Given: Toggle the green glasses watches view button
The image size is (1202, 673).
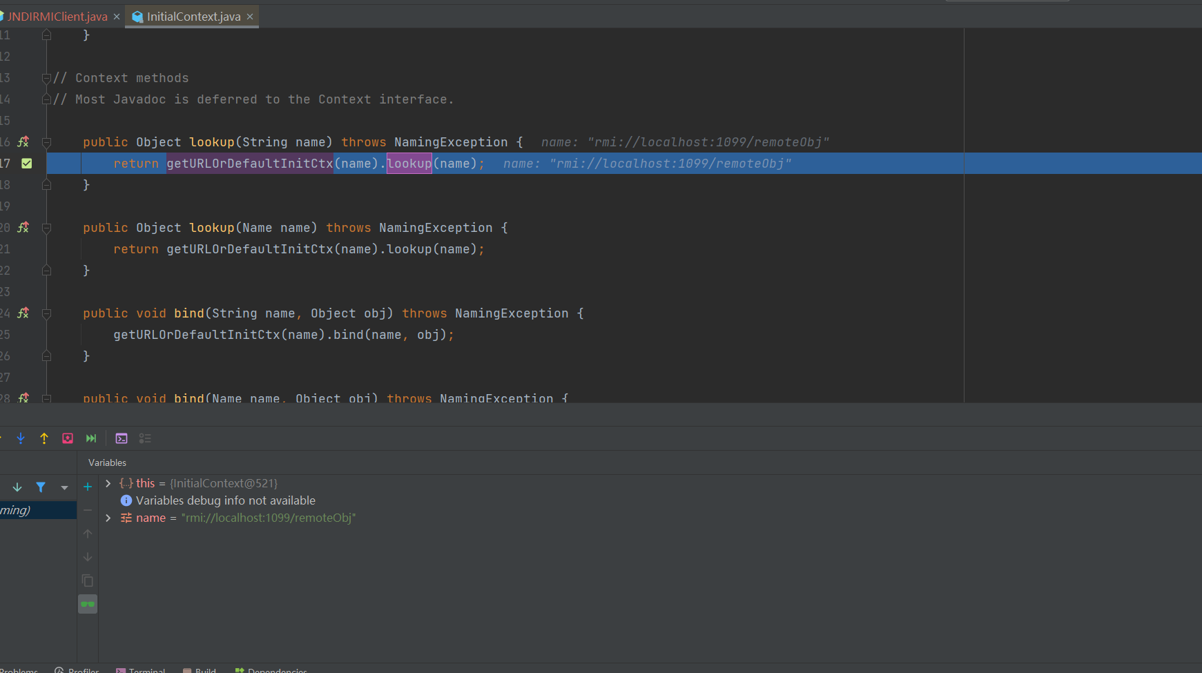Looking at the screenshot, I should pyautogui.click(x=88, y=605).
